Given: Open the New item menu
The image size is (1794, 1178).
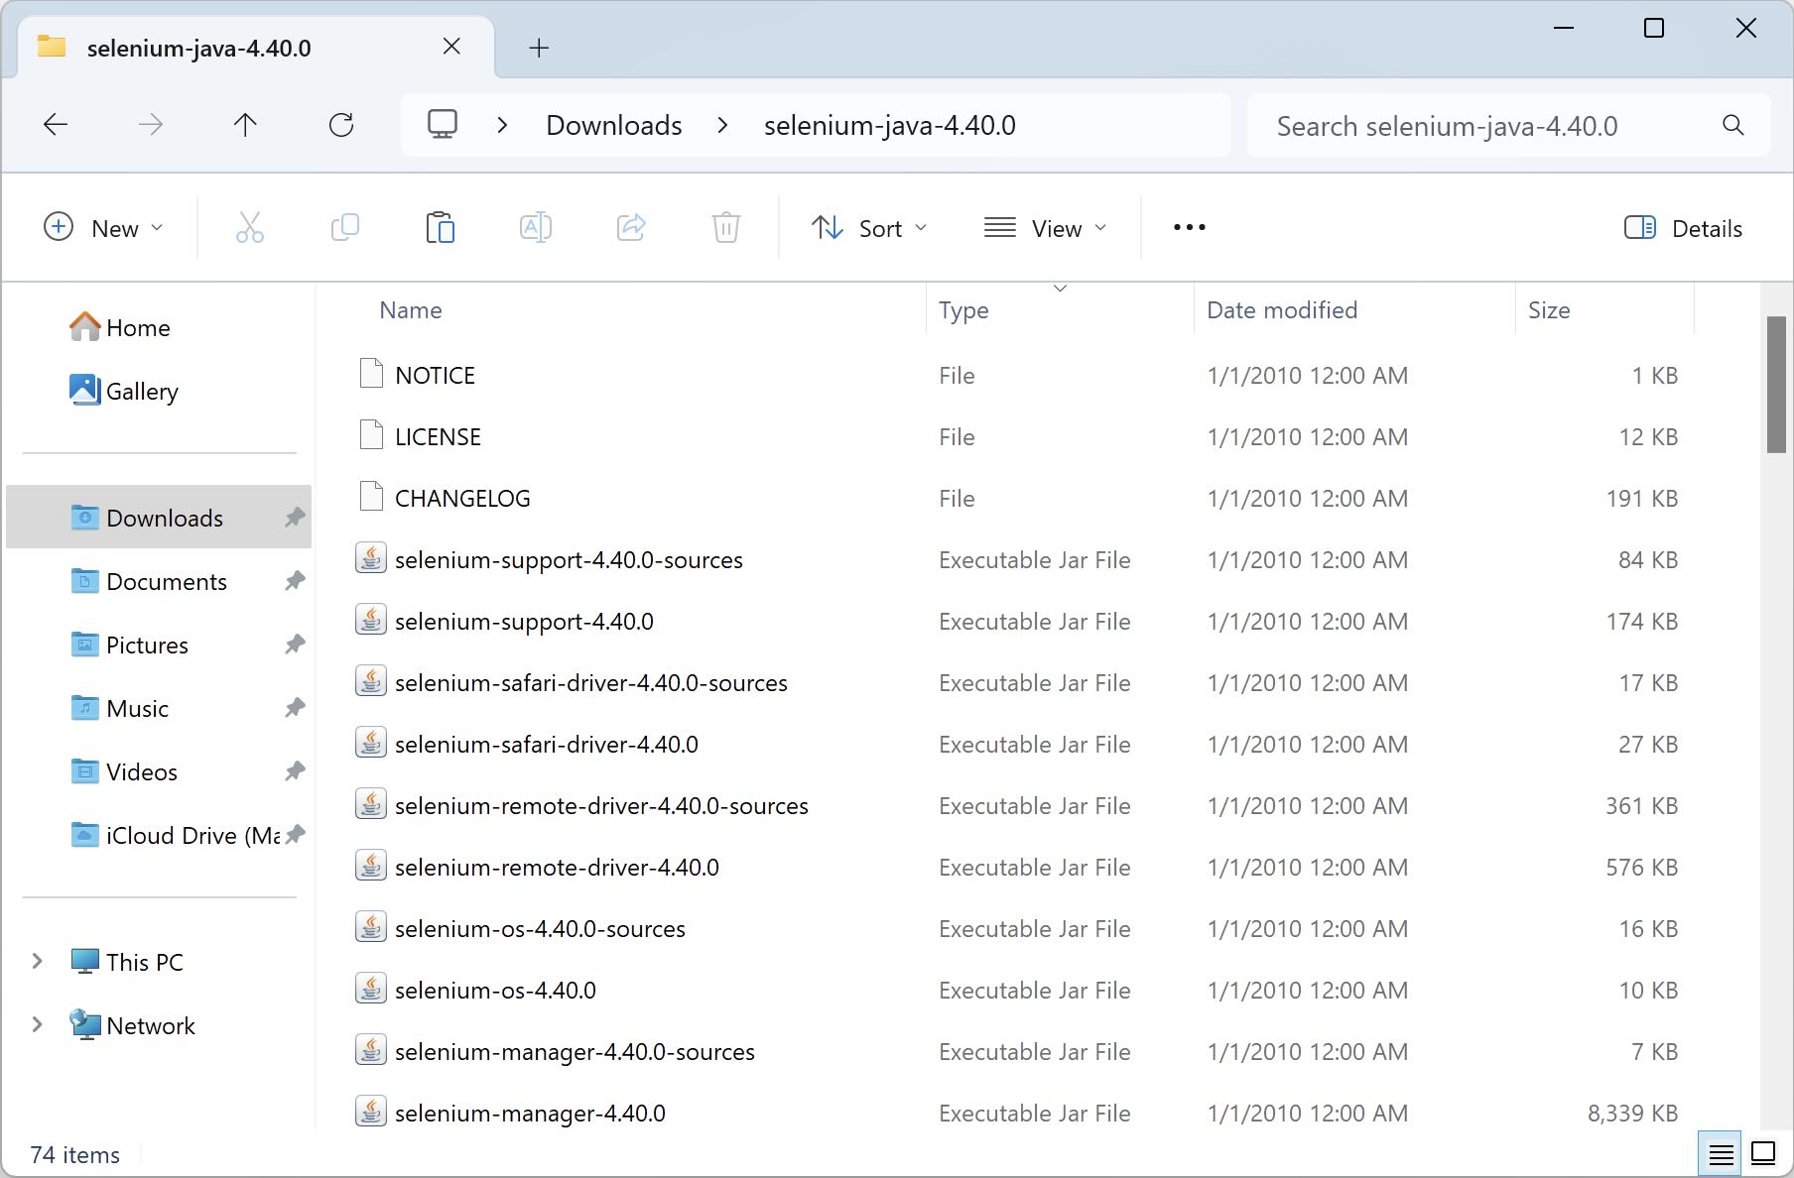Looking at the screenshot, I should pos(105,227).
